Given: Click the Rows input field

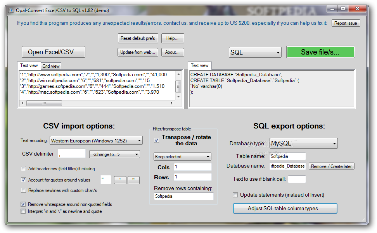Looking at the screenshot, I should click(x=193, y=177).
